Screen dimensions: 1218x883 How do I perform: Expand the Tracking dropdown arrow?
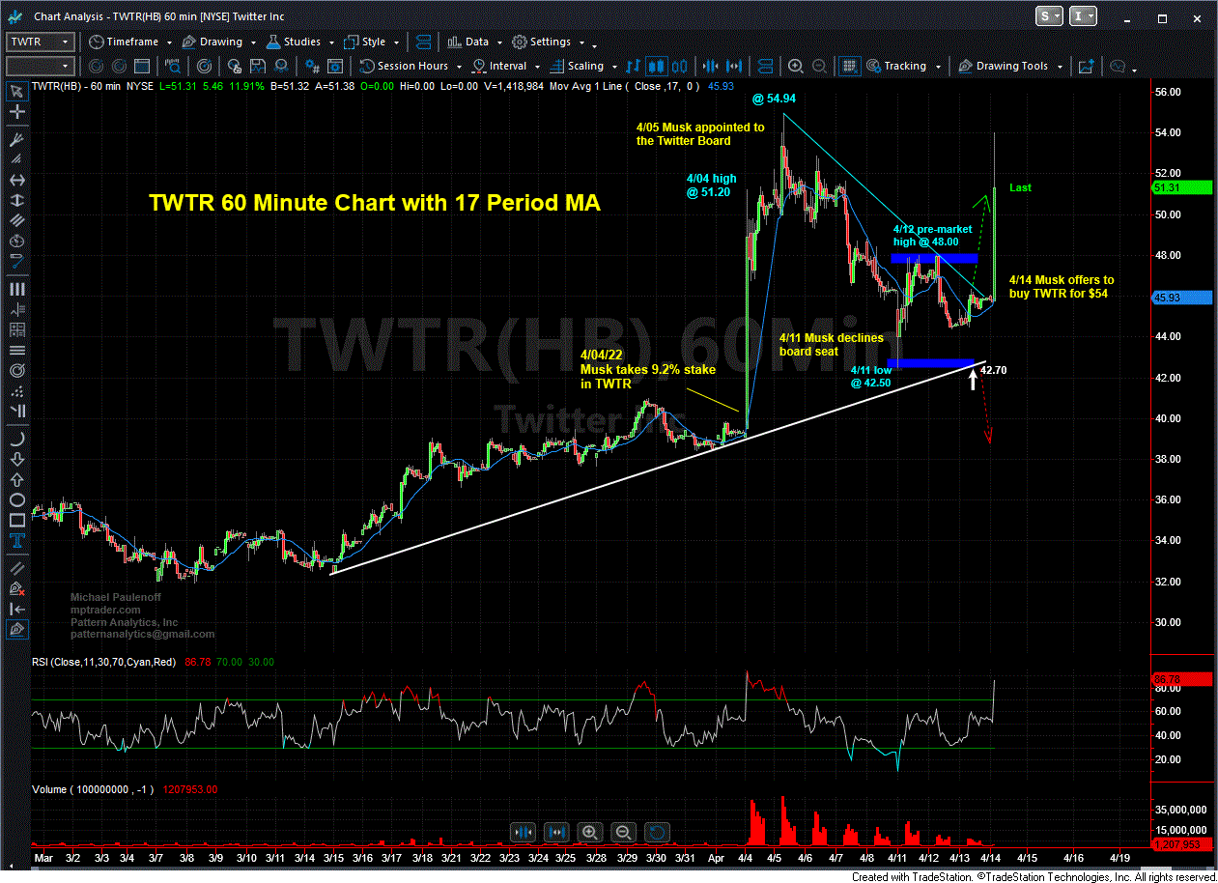(x=936, y=67)
